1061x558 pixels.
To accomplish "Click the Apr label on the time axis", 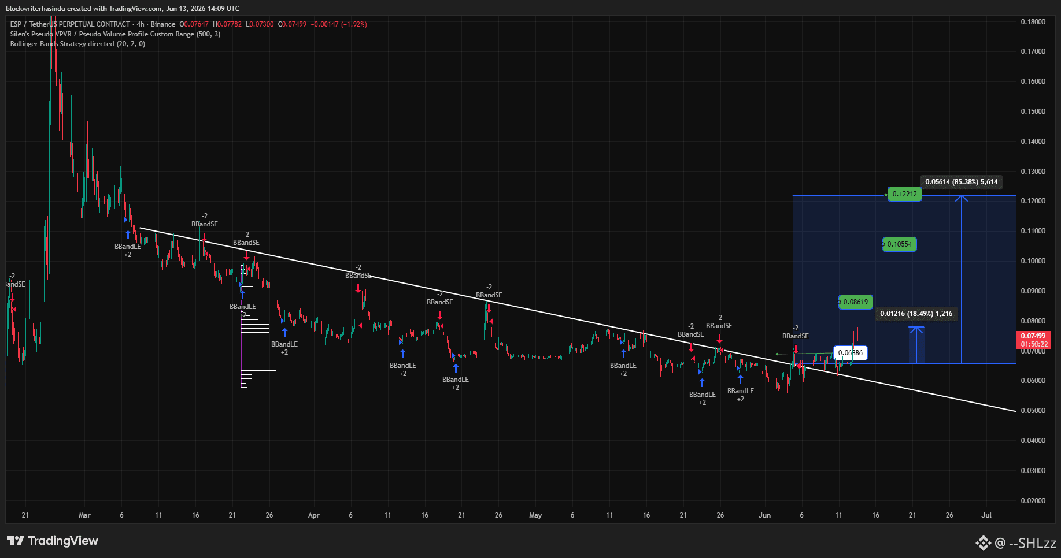I will pyautogui.click(x=313, y=515).
